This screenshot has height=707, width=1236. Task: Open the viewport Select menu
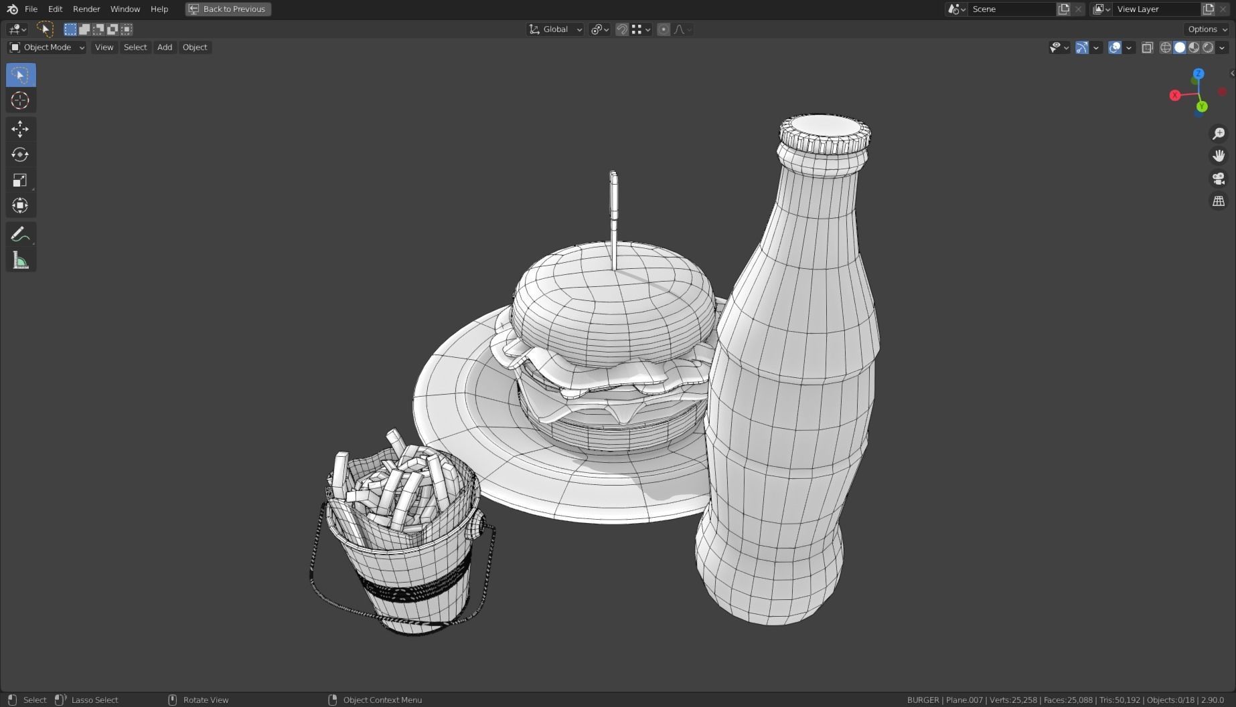(x=135, y=47)
